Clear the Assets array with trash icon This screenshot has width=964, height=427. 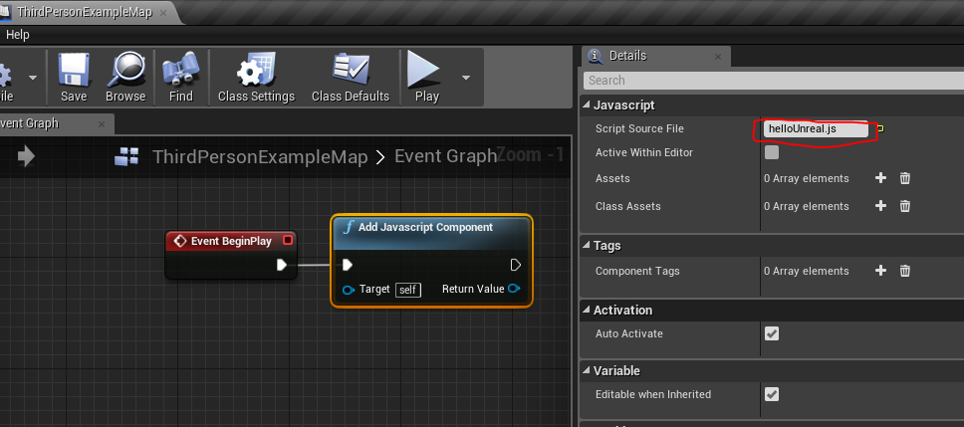(x=905, y=178)
